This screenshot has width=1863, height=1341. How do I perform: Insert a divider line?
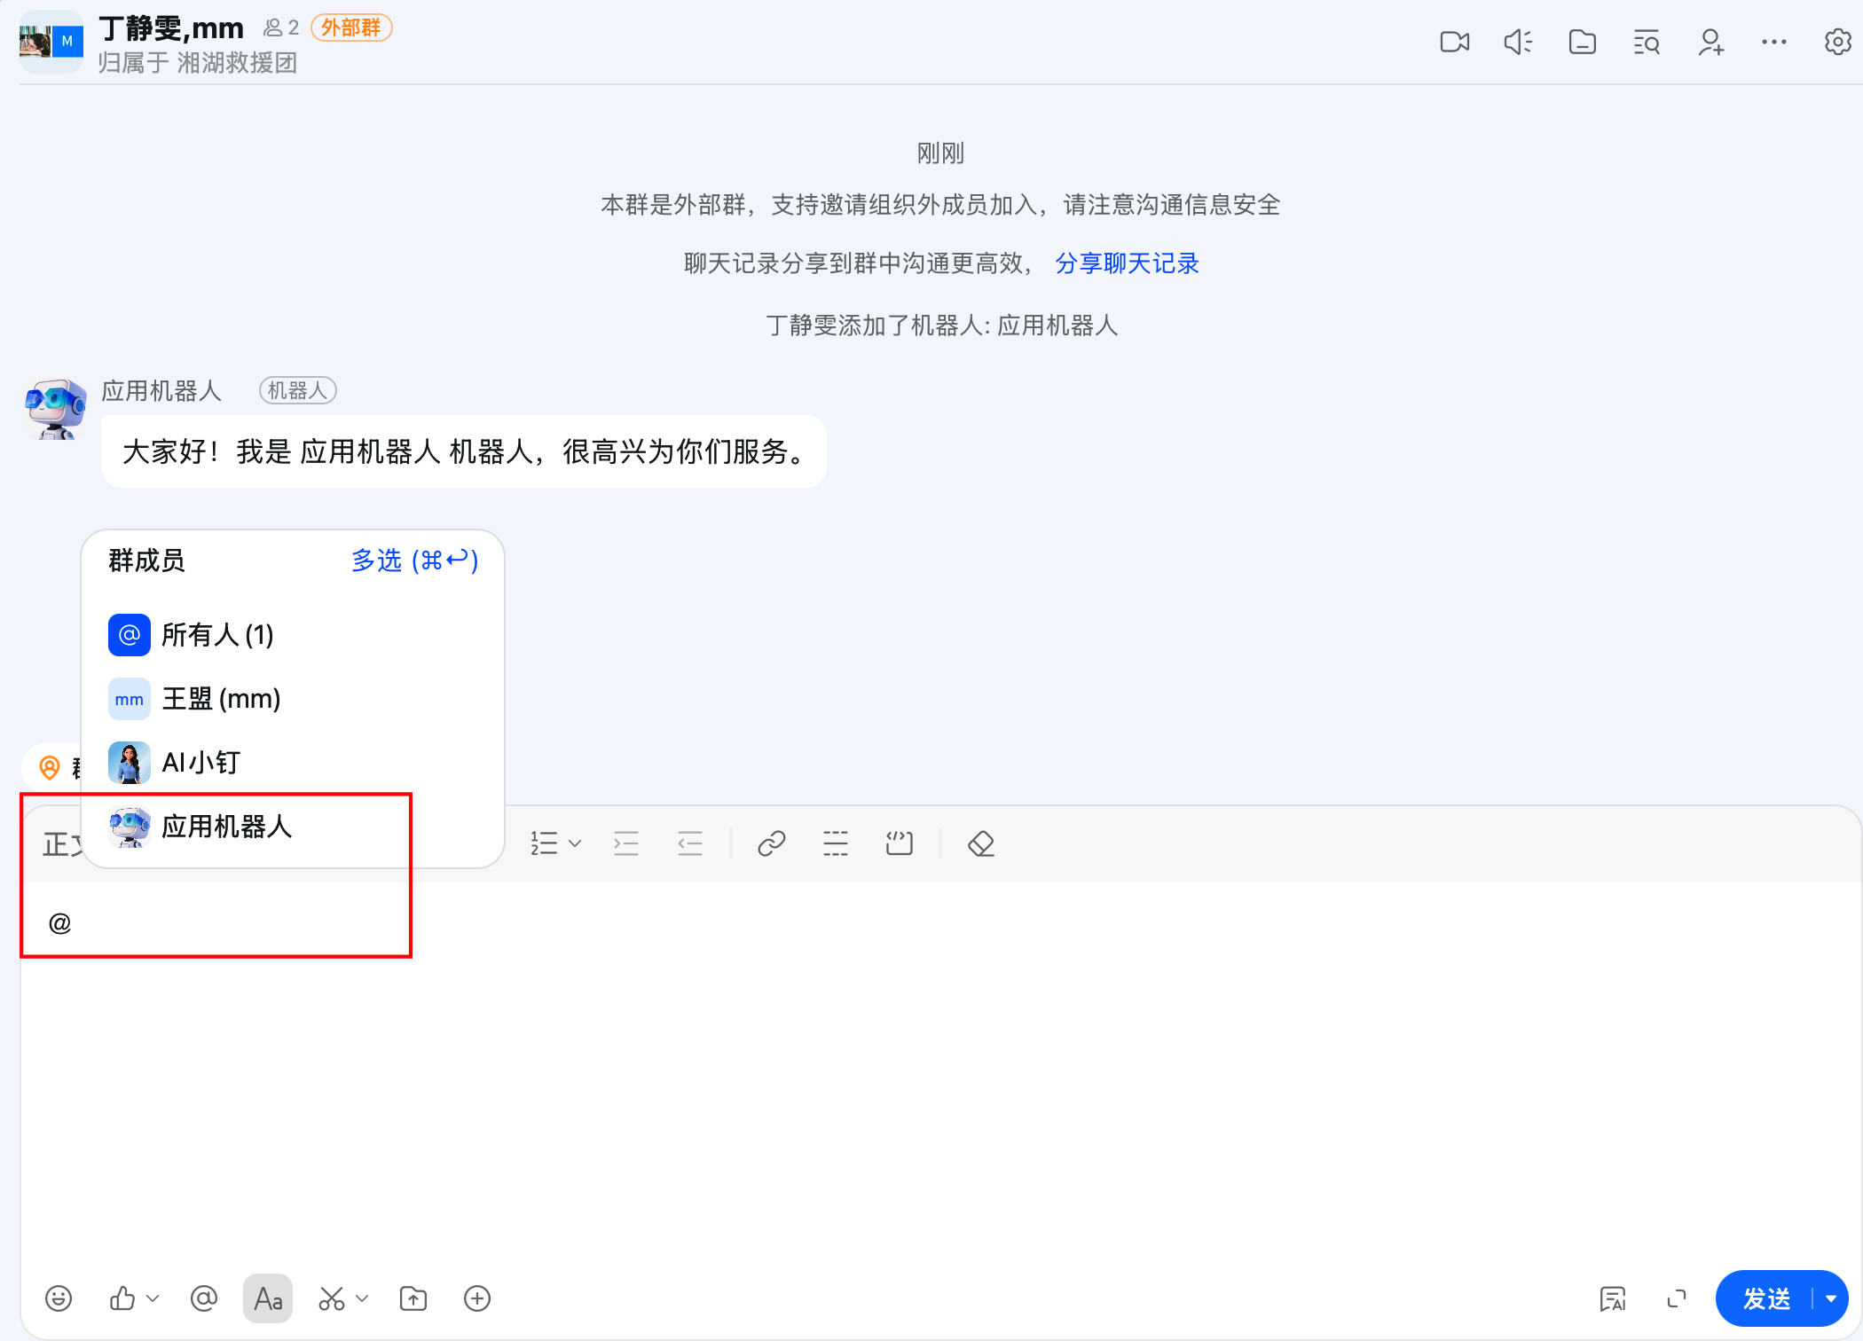tap(836, 843)
